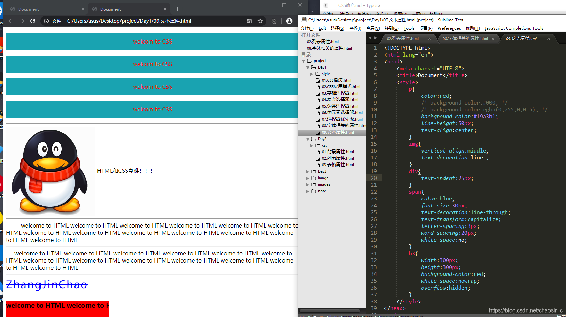
Task: Open Sublime 查看(V) menu
Action: pyautogui.click(x=373, y=28)
